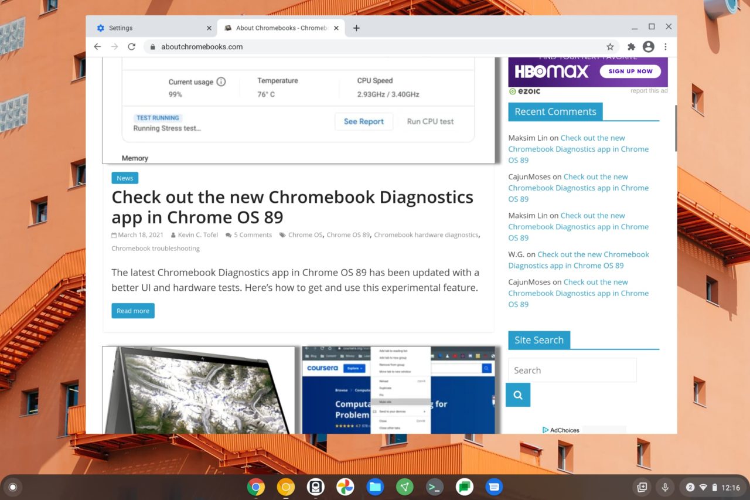The width and height of the screenshot is (750, 500).
Task: Reload the current page
Action: (132, 47)
